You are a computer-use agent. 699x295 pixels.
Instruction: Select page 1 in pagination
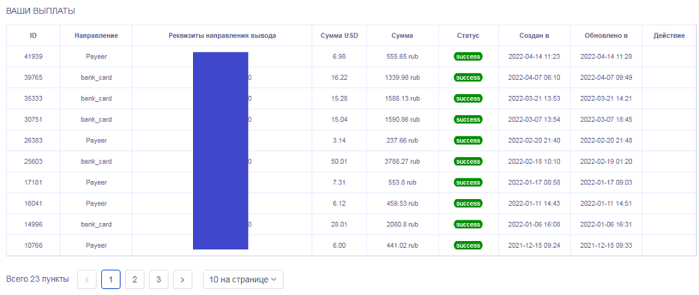111,280
